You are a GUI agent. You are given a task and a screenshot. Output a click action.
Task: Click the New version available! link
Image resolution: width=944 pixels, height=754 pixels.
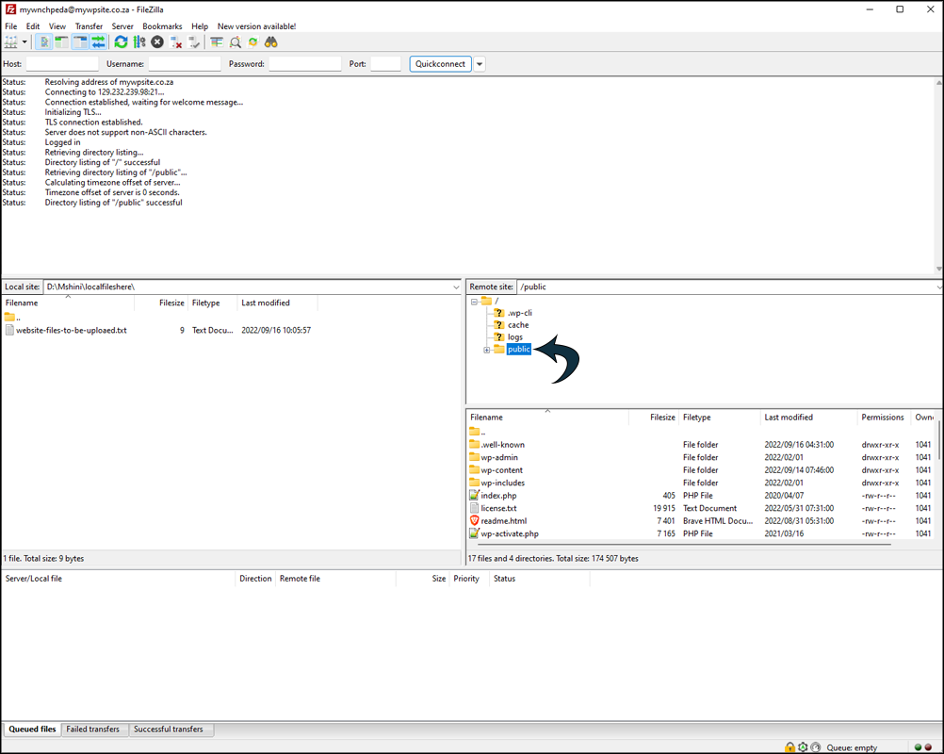256,26
